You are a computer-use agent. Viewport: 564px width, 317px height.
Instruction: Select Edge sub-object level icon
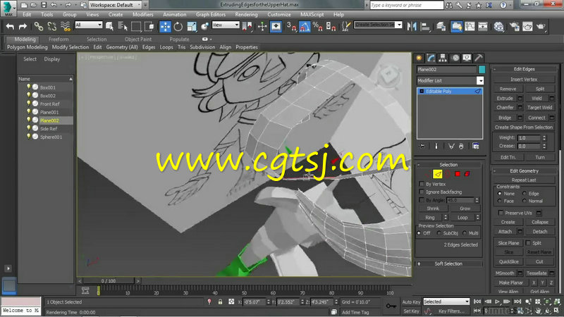(x=437, y=174)
